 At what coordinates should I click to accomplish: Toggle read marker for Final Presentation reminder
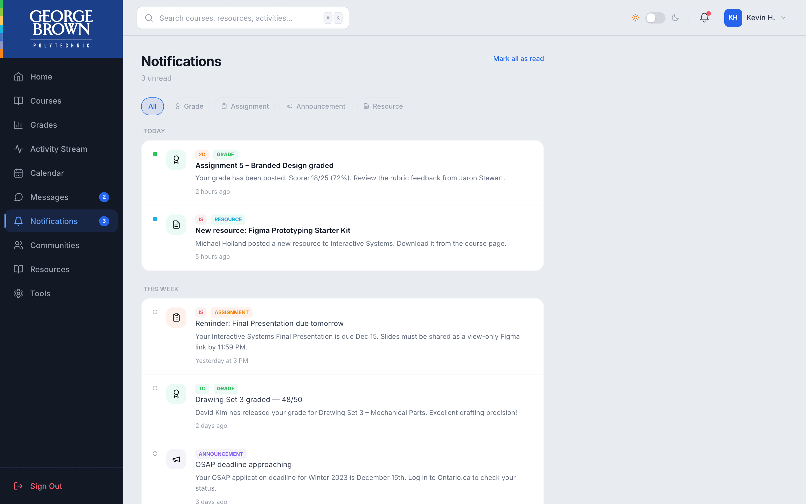[x=155, y=312]
